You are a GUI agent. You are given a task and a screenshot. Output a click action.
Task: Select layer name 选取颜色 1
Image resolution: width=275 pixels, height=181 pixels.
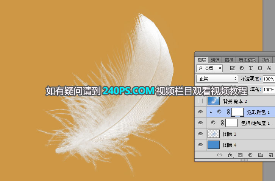(258, 112)
